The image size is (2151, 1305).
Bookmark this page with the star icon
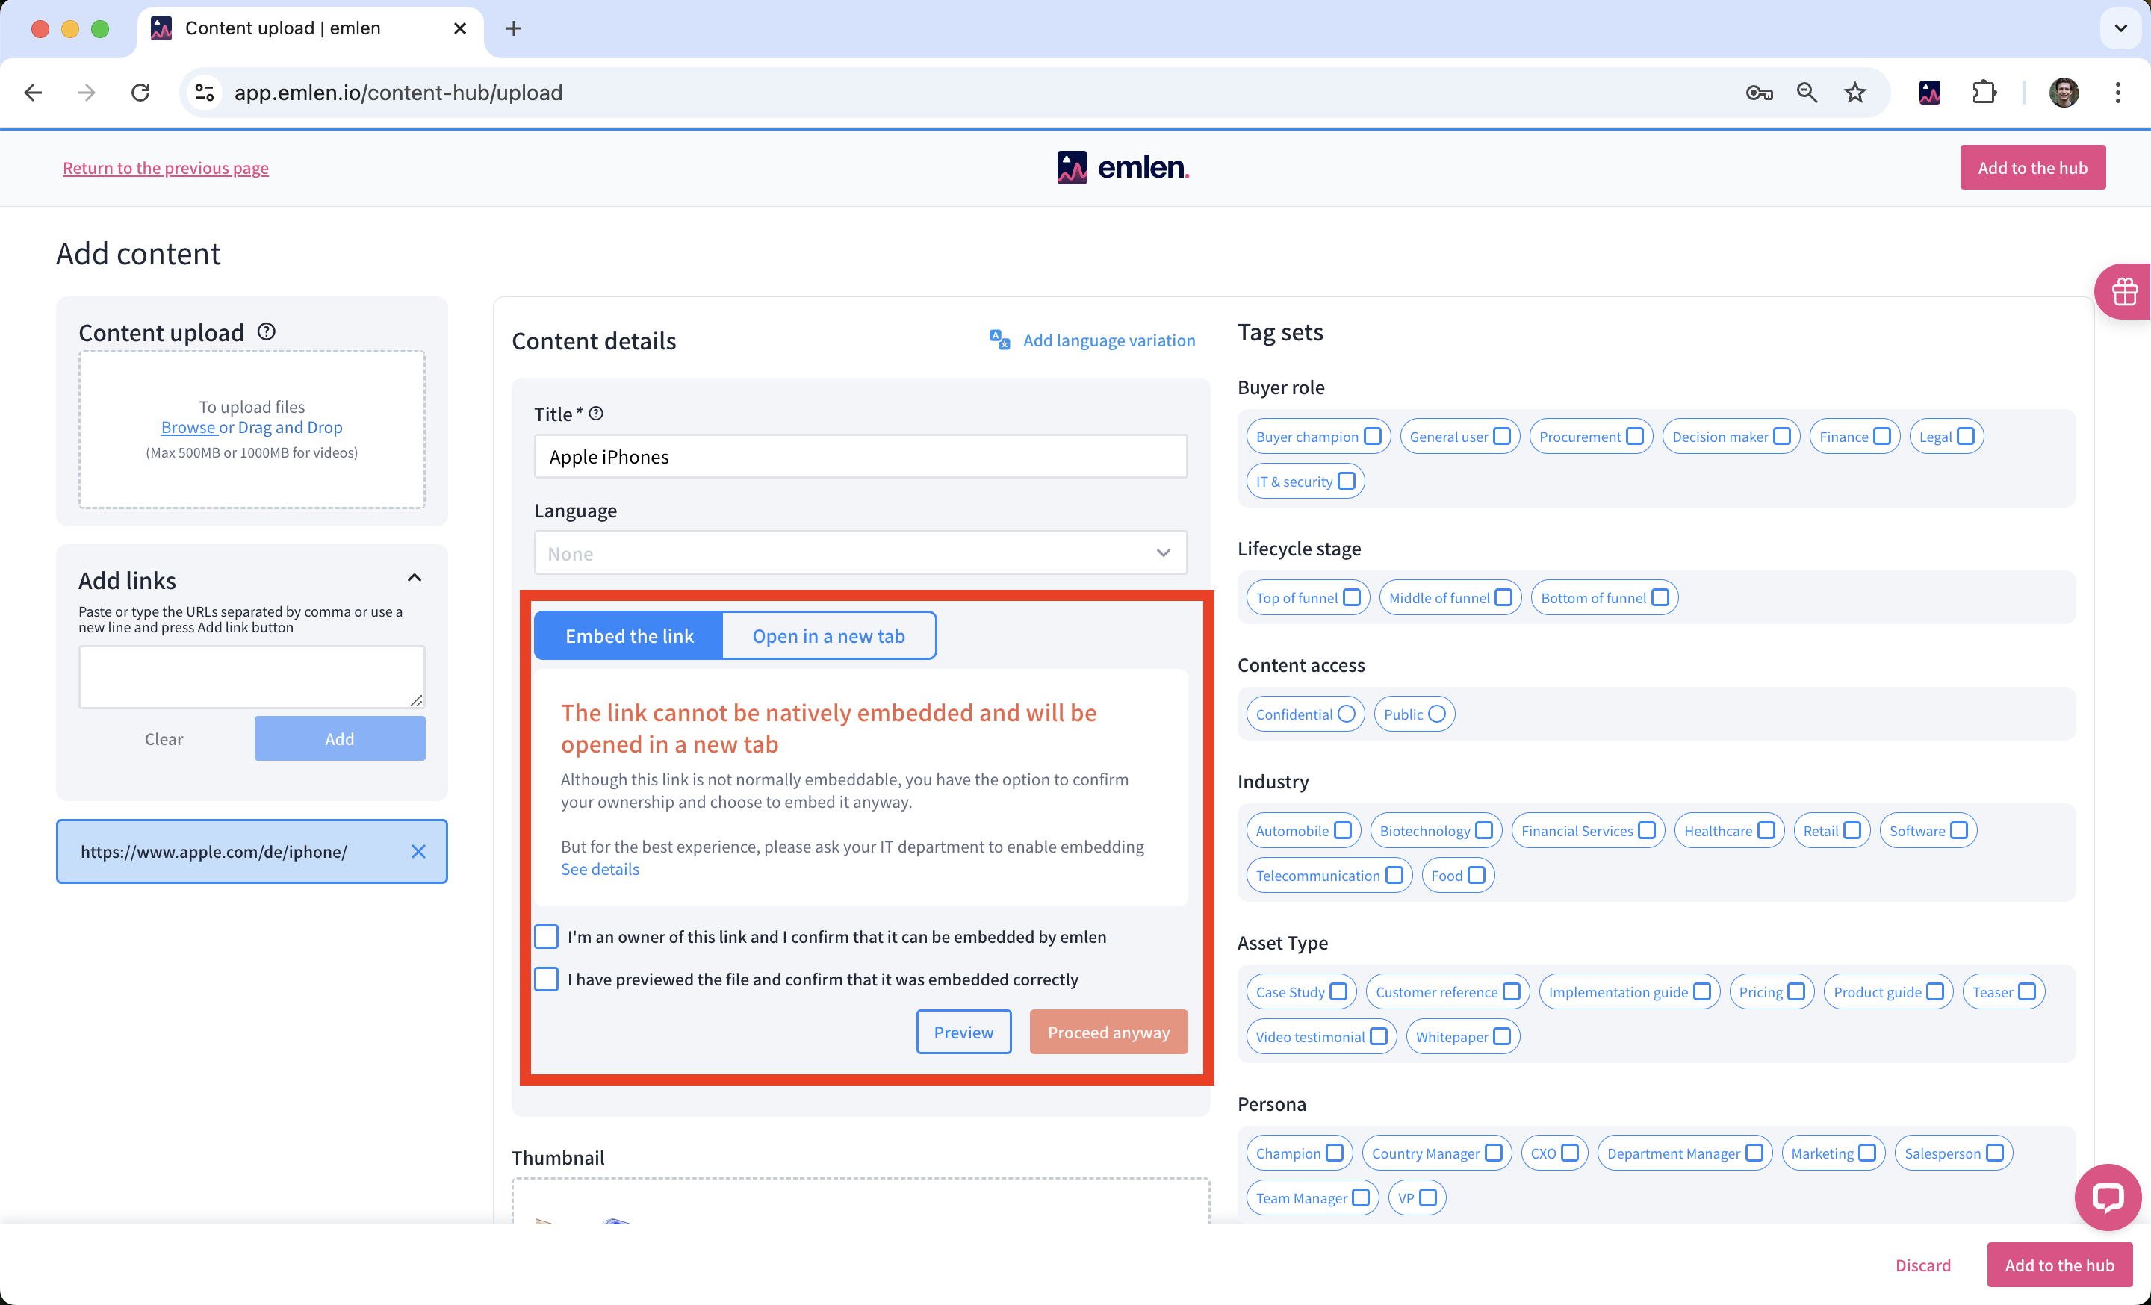point(1855,93)
